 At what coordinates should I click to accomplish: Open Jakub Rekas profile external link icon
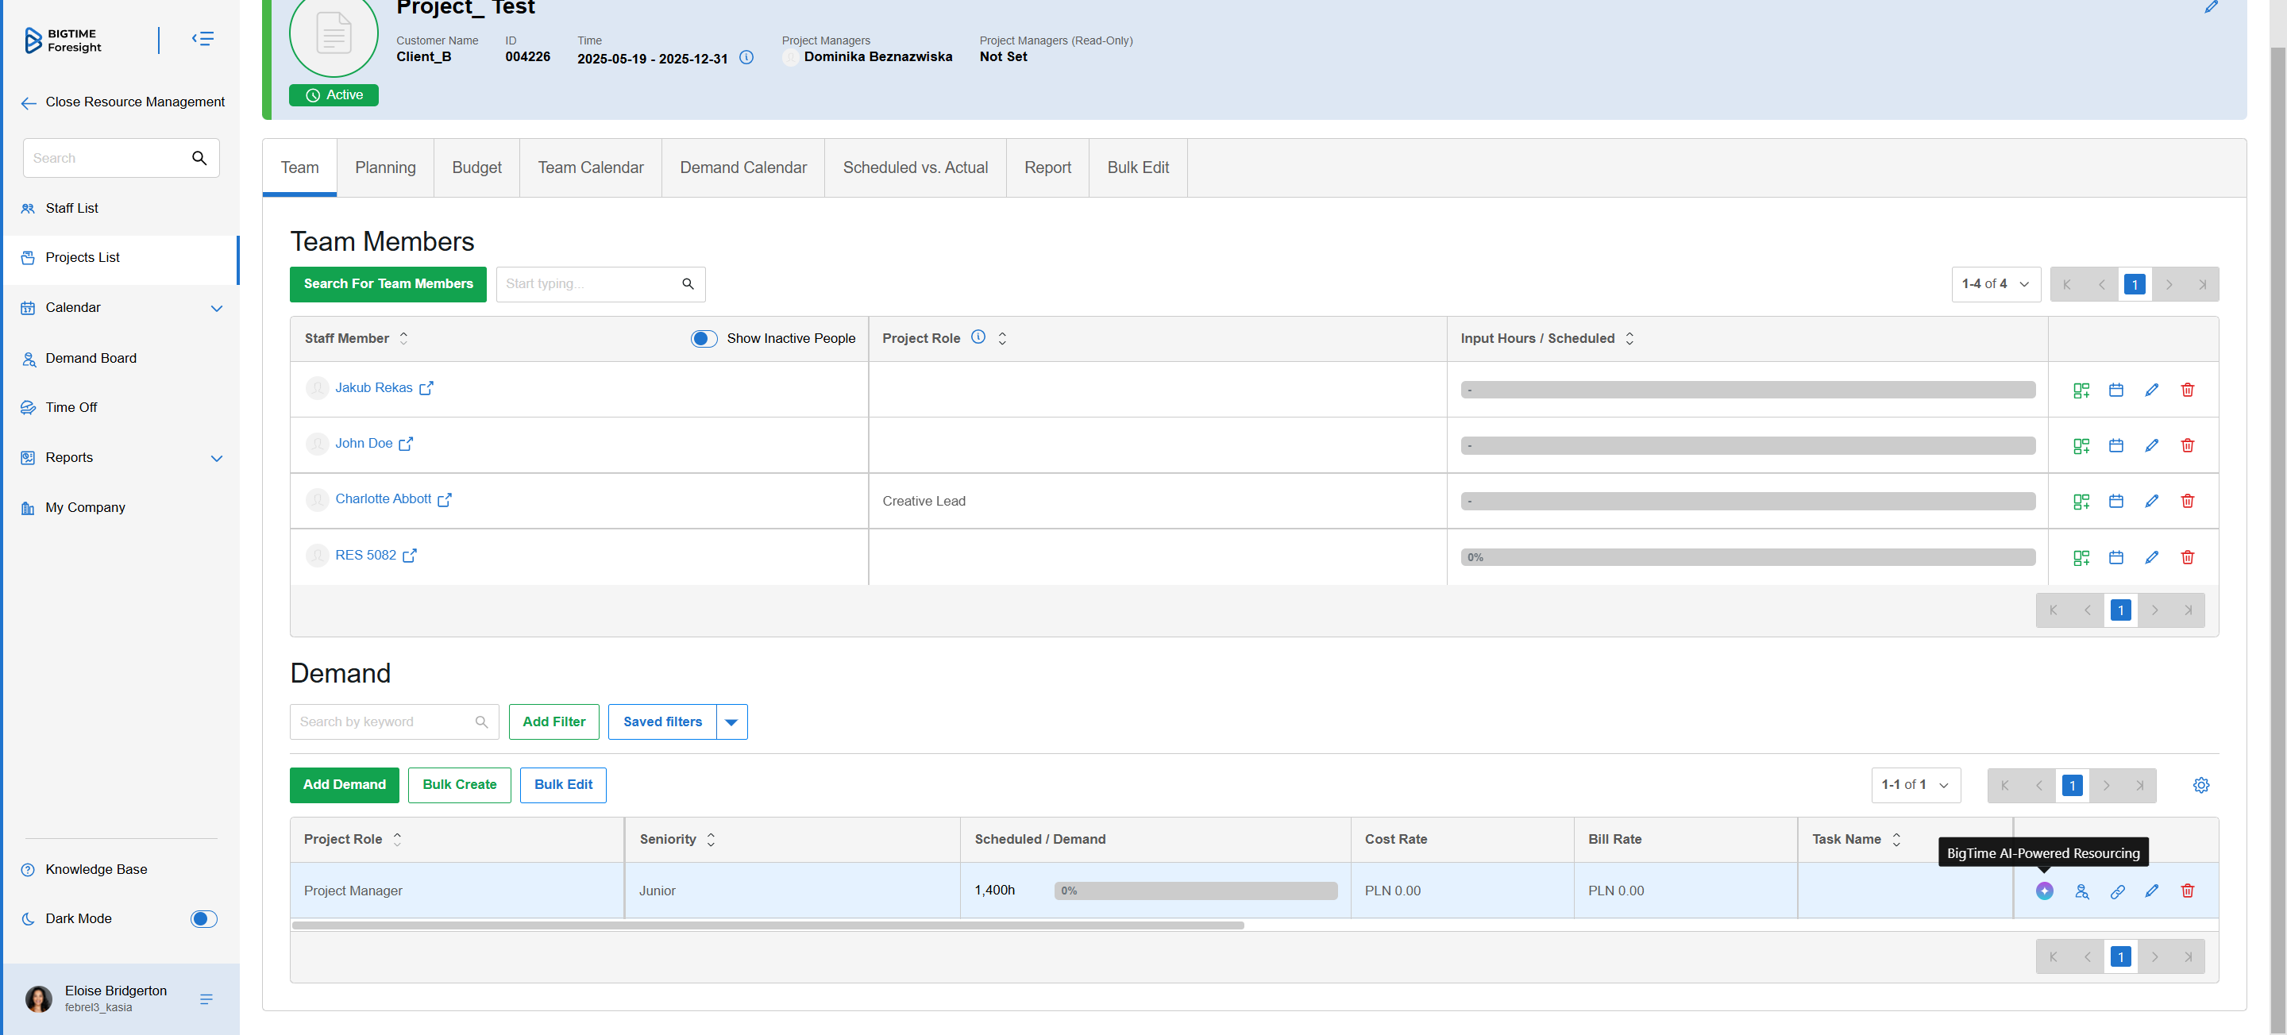pos(426,388)
